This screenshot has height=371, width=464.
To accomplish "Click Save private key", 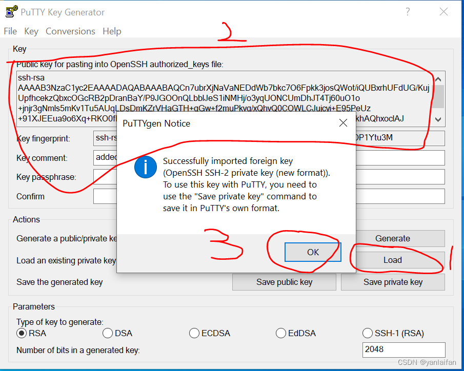I will pyautogui.click(x=392, y=282).
